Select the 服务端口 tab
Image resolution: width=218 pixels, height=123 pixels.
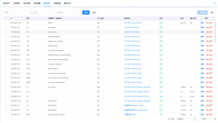(47, 3)
